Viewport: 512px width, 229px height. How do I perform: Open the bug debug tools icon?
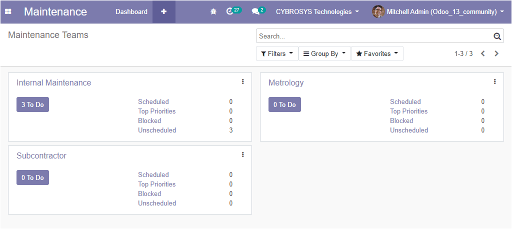213,11
